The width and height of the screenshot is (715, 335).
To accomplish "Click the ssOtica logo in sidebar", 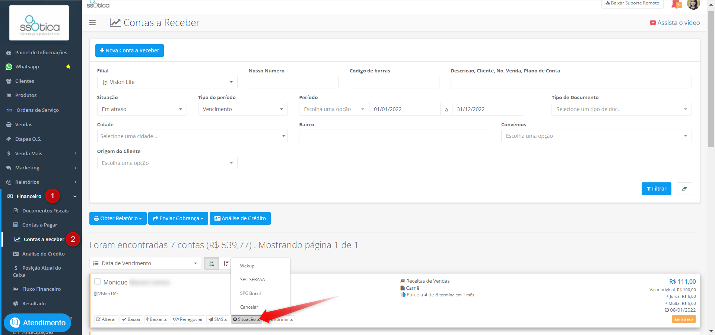I will click(x=39, y=23).
